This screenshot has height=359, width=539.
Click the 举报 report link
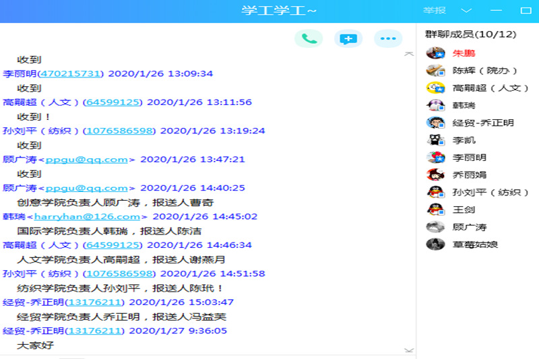click(x=435, y=10)
